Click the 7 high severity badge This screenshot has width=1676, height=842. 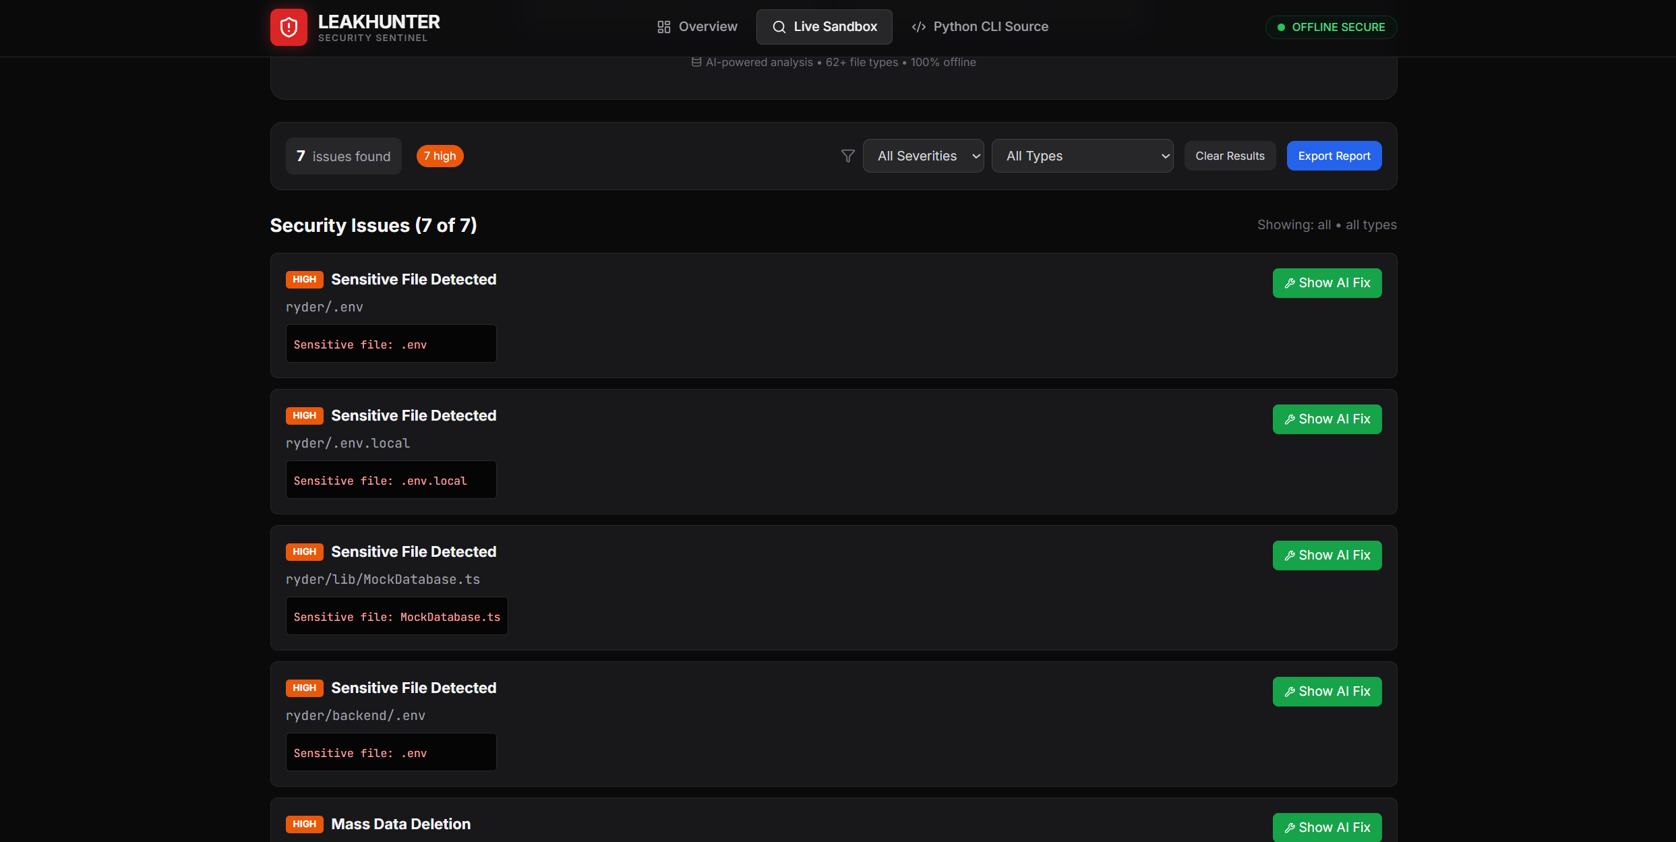coord(440,156)
